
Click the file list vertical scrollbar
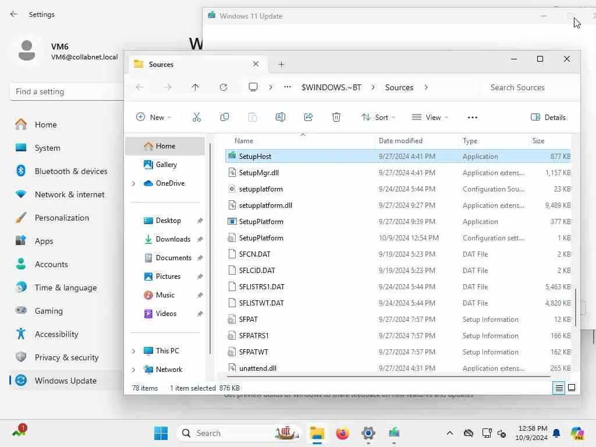pos(576,307)
